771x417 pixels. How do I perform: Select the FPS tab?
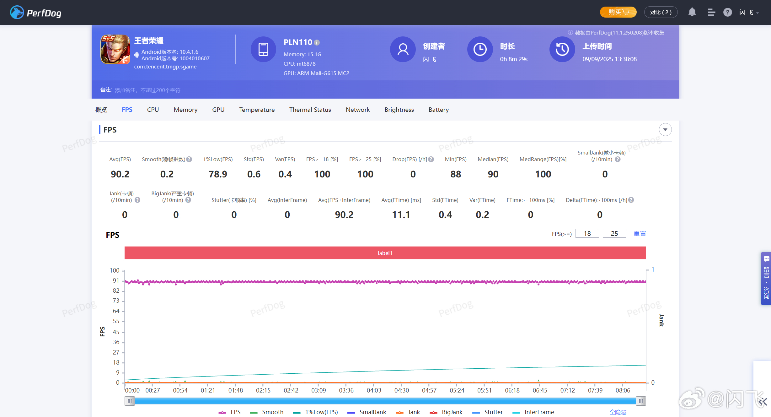pyautogui.click(x=127, y=110)
